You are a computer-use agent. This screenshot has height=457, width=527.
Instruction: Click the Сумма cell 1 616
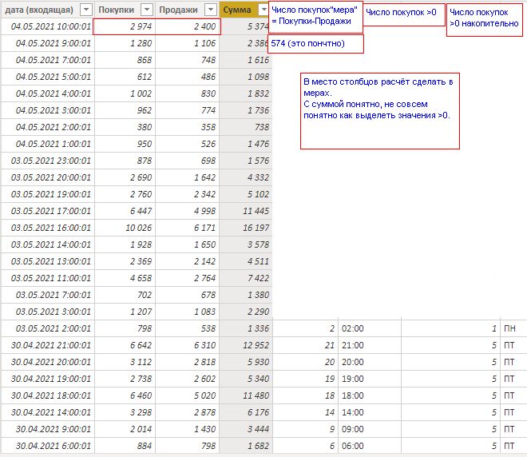pos(246,60)
